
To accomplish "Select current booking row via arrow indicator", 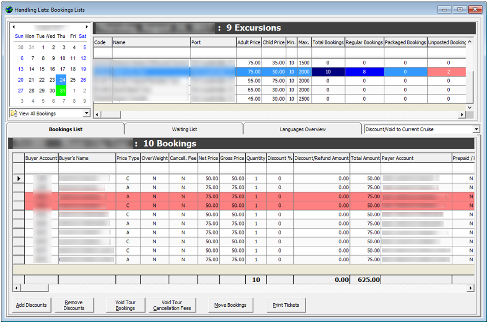I will pyautogui.click(x=18, y=179).
